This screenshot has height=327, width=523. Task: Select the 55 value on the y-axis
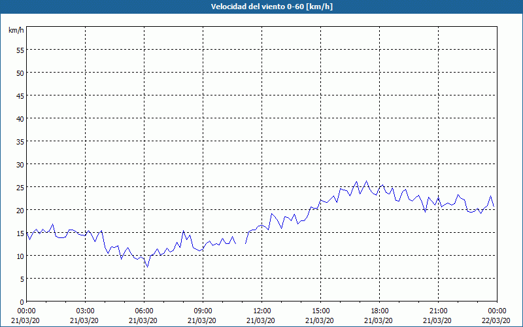click(x=20, y=50)
